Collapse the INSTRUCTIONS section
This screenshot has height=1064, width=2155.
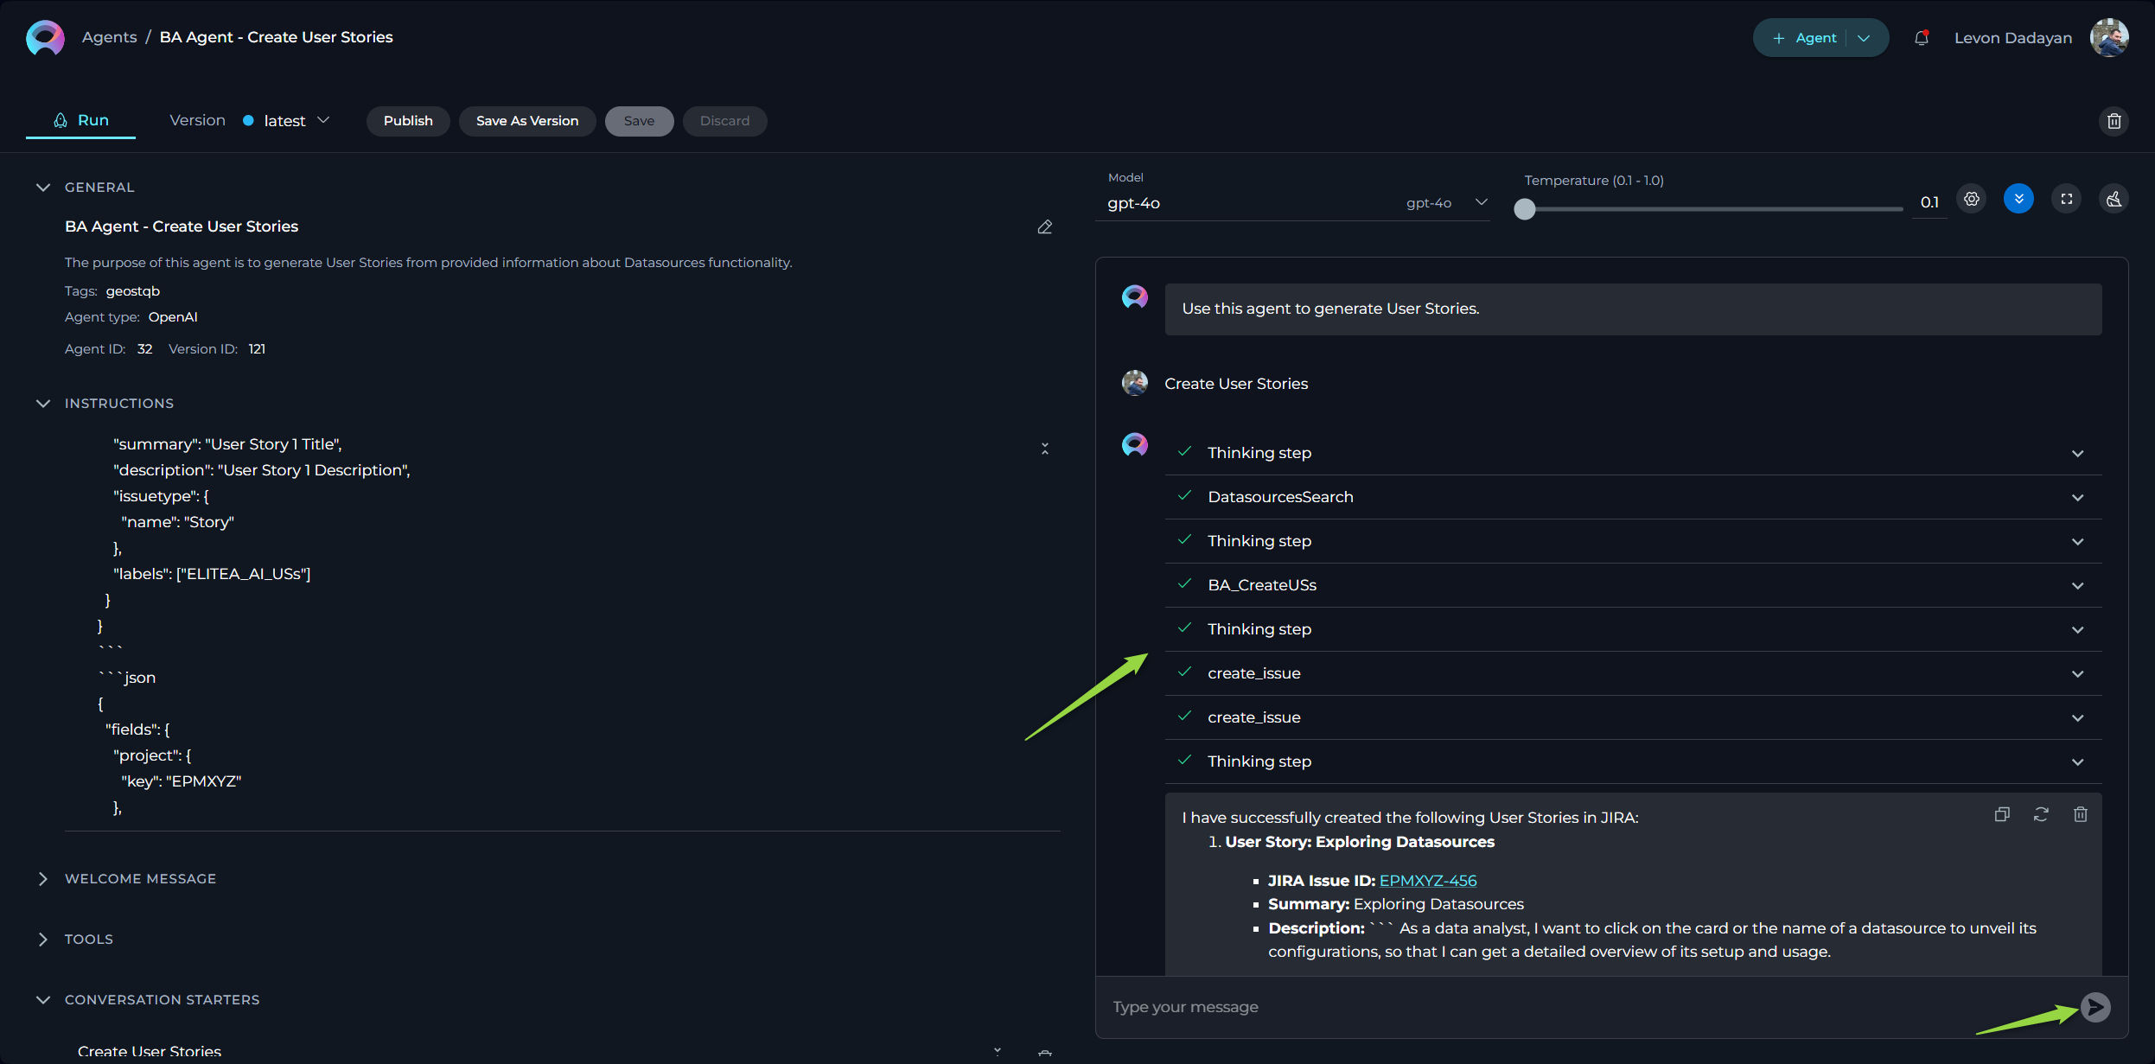pos(43,404)
